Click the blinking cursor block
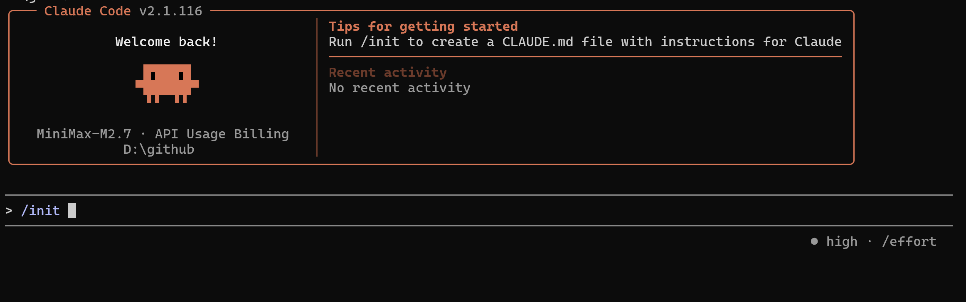The height and width of the screenshot is (302, 966). point(72,210)
